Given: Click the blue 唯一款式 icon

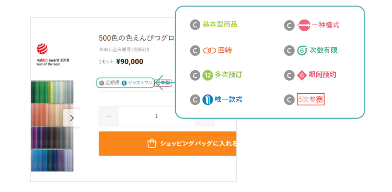Looking at the screenshot, I should click(x=207, y=100).
